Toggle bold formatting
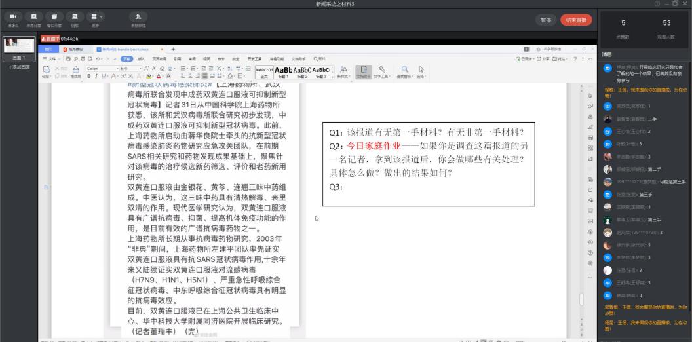 (90, 77)
